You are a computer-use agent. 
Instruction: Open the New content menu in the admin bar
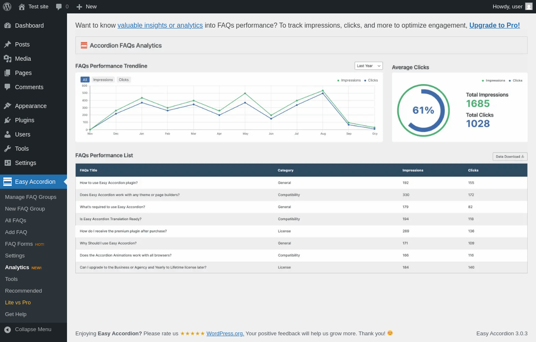point(87,7)
